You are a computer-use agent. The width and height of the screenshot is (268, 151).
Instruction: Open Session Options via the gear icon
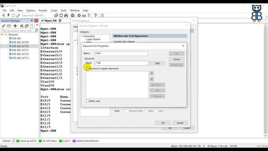click(x=79, y=16)
